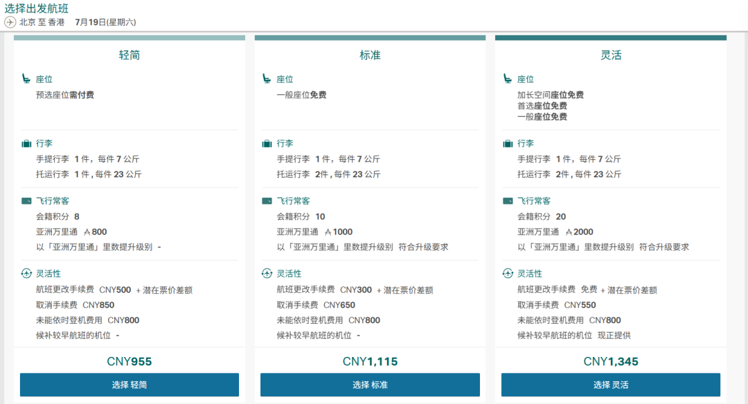Click the luggage icon under 标准
The image size is (748, 404).
pos(267,143)
